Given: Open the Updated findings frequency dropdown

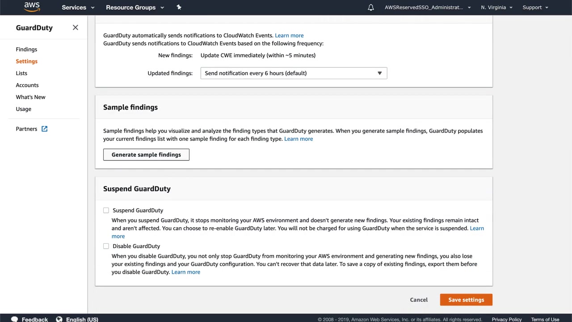Looking at the screenshot, I should click(x=294, y=73).
